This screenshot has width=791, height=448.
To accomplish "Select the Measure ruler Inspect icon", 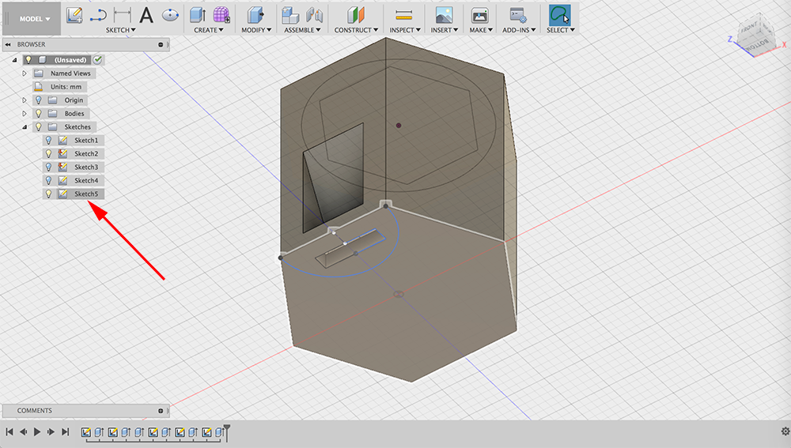I will click(404, 15).
